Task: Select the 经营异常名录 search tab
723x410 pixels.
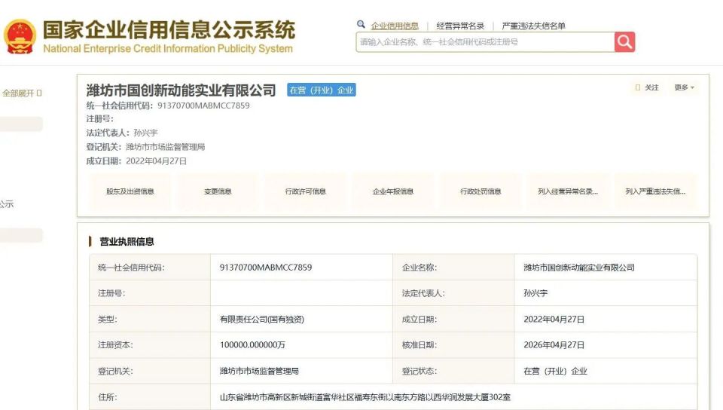Action: click(460, 26)
